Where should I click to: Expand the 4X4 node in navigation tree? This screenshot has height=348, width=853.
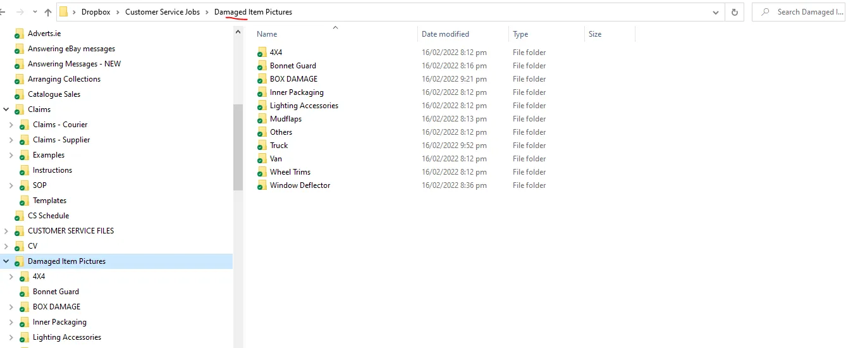[x=11, y=277]
